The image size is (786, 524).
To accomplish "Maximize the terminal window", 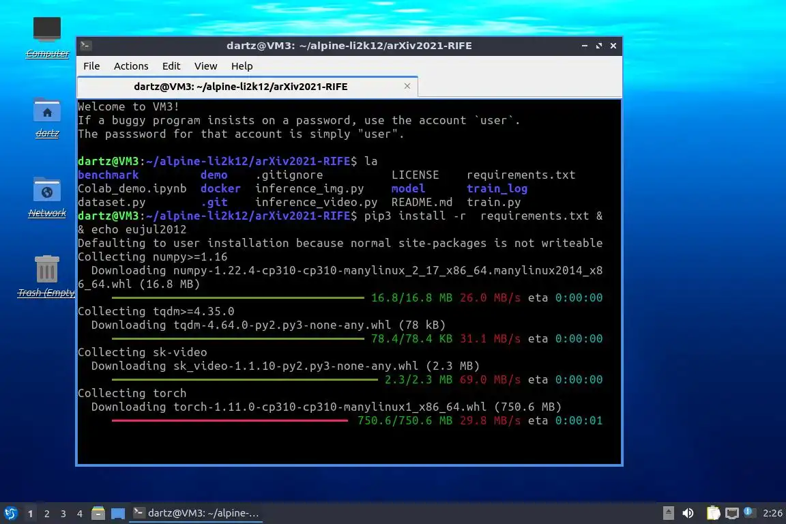I will tap(598, 46).
